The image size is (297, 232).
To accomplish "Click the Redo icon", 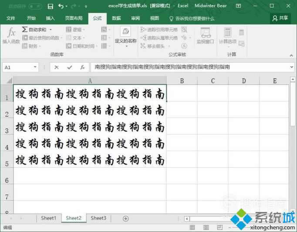I will point(73,6).
